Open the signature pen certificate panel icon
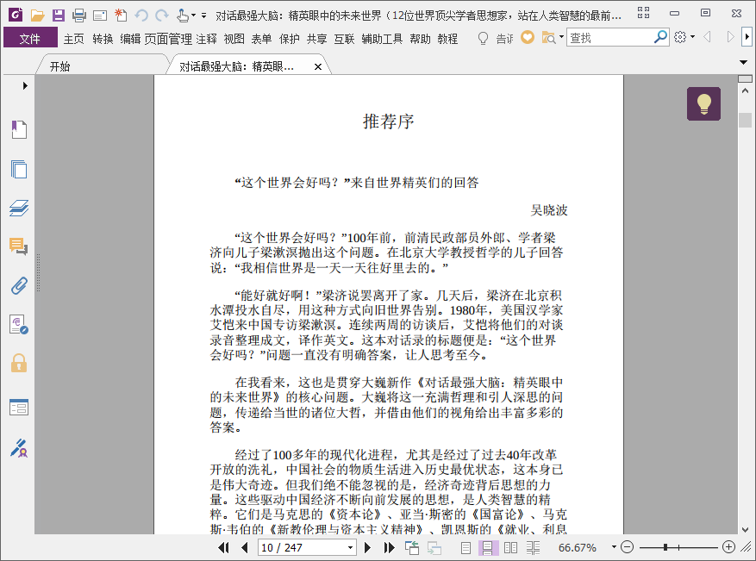 click(x=19, y=448)
